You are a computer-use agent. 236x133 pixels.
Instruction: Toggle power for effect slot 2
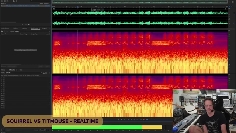click(x=4, y=80)
